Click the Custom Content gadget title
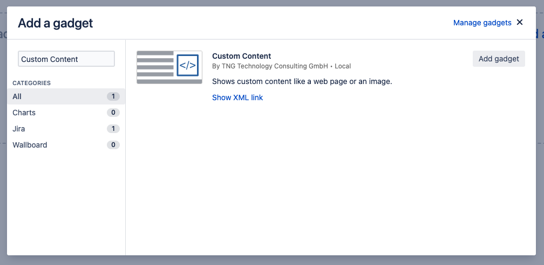Viewport: 544px width, 265px height. click(x=241, y=56)
